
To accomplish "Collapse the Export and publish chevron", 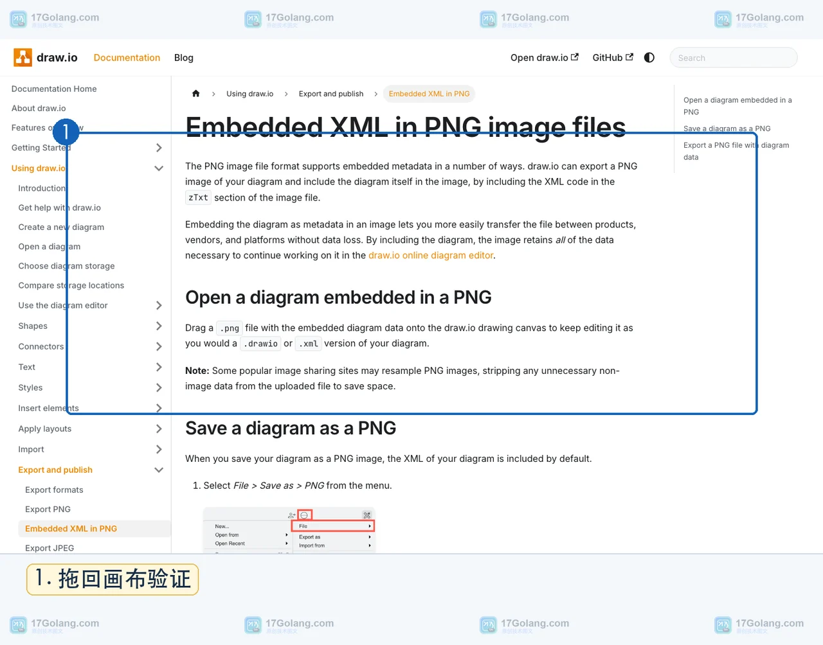I will pos(159,470).
